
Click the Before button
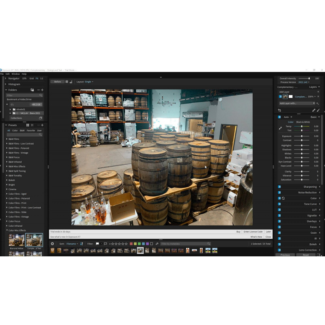tap(57, 82)
